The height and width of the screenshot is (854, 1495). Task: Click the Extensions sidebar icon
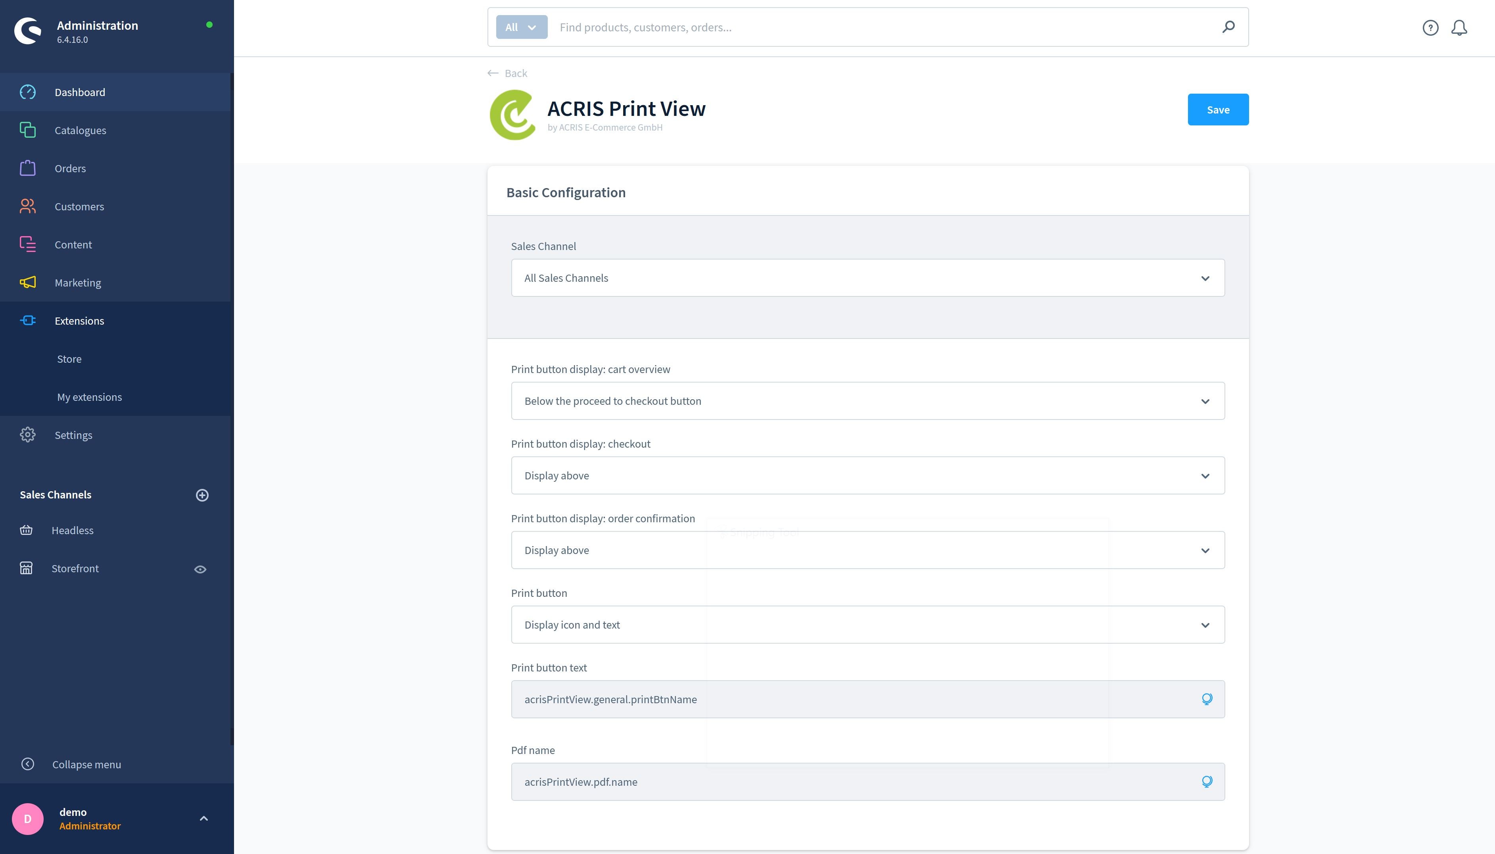coord(28,319)
